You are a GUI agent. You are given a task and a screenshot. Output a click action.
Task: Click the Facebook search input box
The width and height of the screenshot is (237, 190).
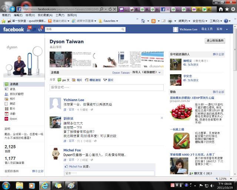pos(83,29)
